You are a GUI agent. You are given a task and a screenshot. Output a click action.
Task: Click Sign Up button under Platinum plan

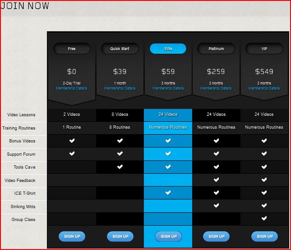tap(216, 236)
